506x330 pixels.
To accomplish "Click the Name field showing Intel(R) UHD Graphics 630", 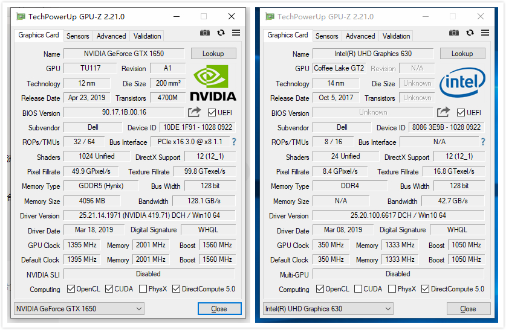I will [373, 54].
